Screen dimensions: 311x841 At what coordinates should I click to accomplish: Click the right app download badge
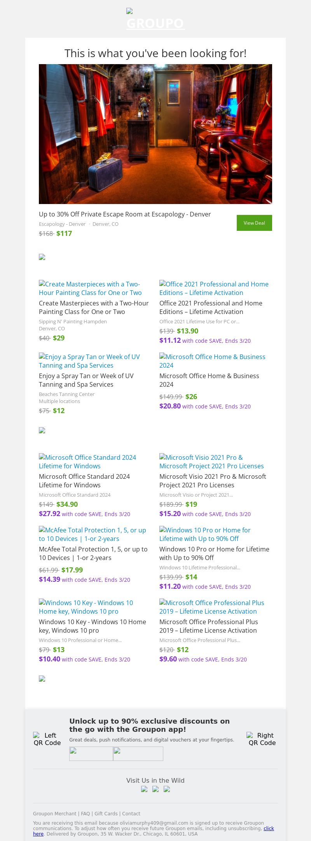tap(138, 754)
